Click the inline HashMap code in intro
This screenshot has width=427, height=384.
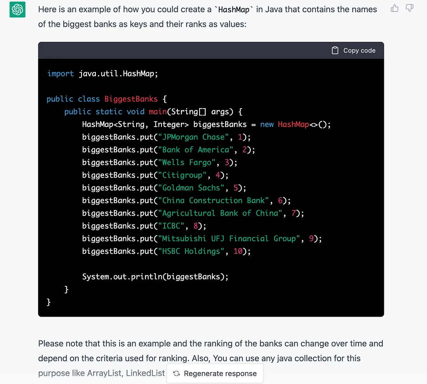[x=234, y=10]
